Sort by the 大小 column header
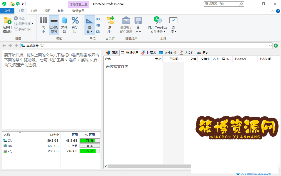Screen dimensions: 281x176 (x=152, y=59)
